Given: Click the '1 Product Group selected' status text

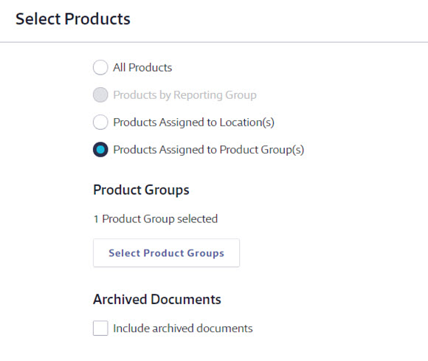Looking at the screenshot, I should coord(156,219).
